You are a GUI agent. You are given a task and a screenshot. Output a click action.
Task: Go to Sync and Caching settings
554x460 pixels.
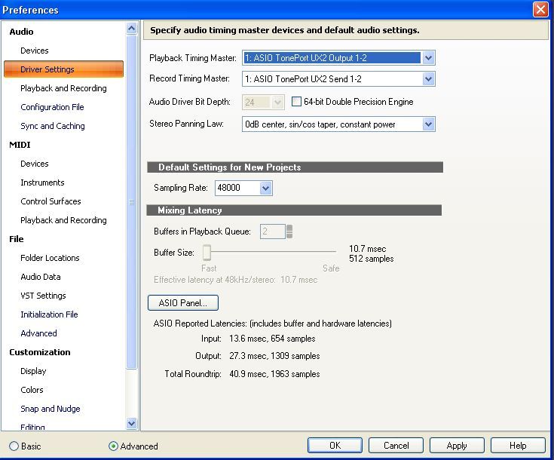click(52, 126)
